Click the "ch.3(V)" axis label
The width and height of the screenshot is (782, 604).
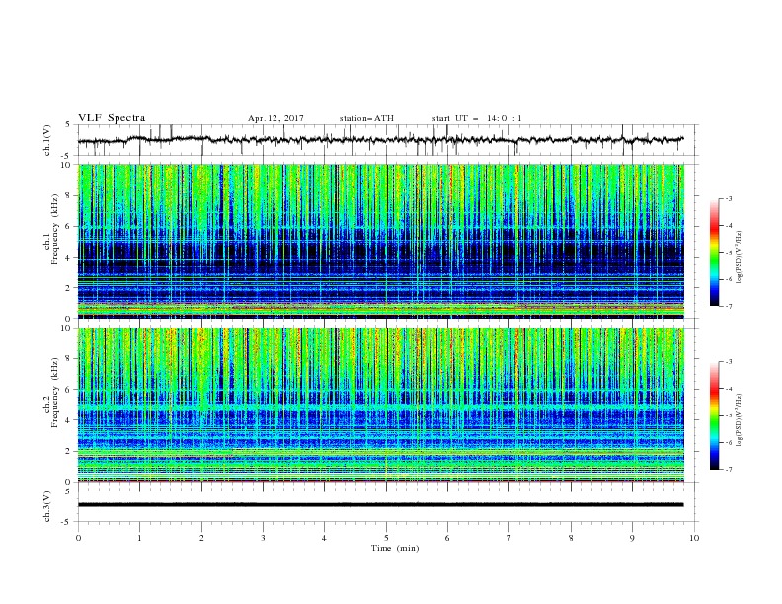pyautogui.click(x=47, y=506)
